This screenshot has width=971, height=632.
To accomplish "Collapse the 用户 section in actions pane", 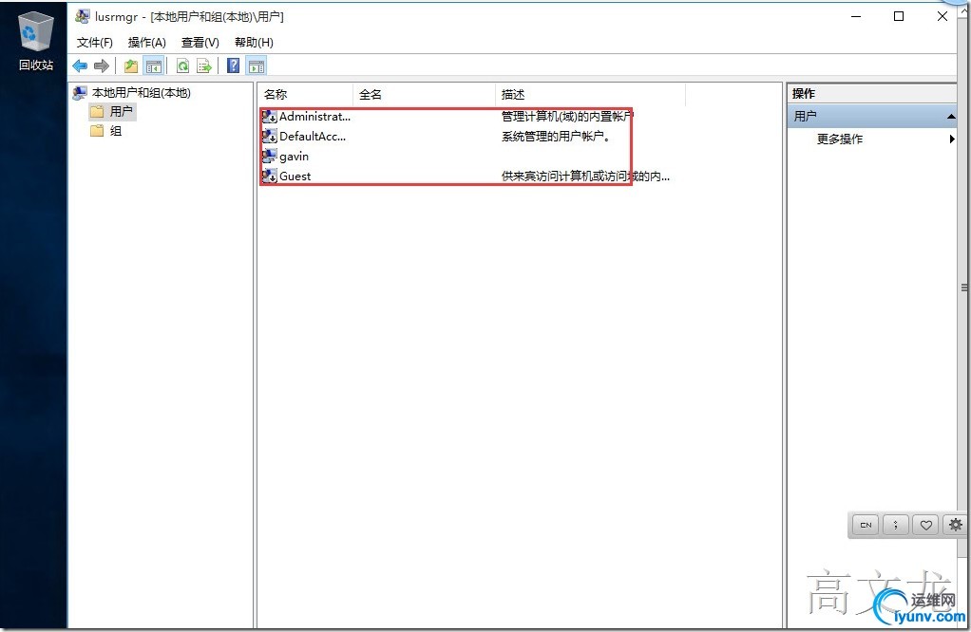I will coord(950,117).
